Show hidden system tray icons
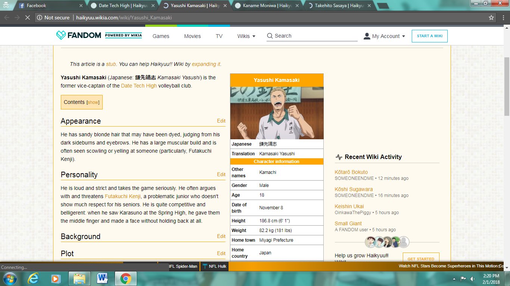Screen dimensions: 510x286 click(x=454, y=279)
